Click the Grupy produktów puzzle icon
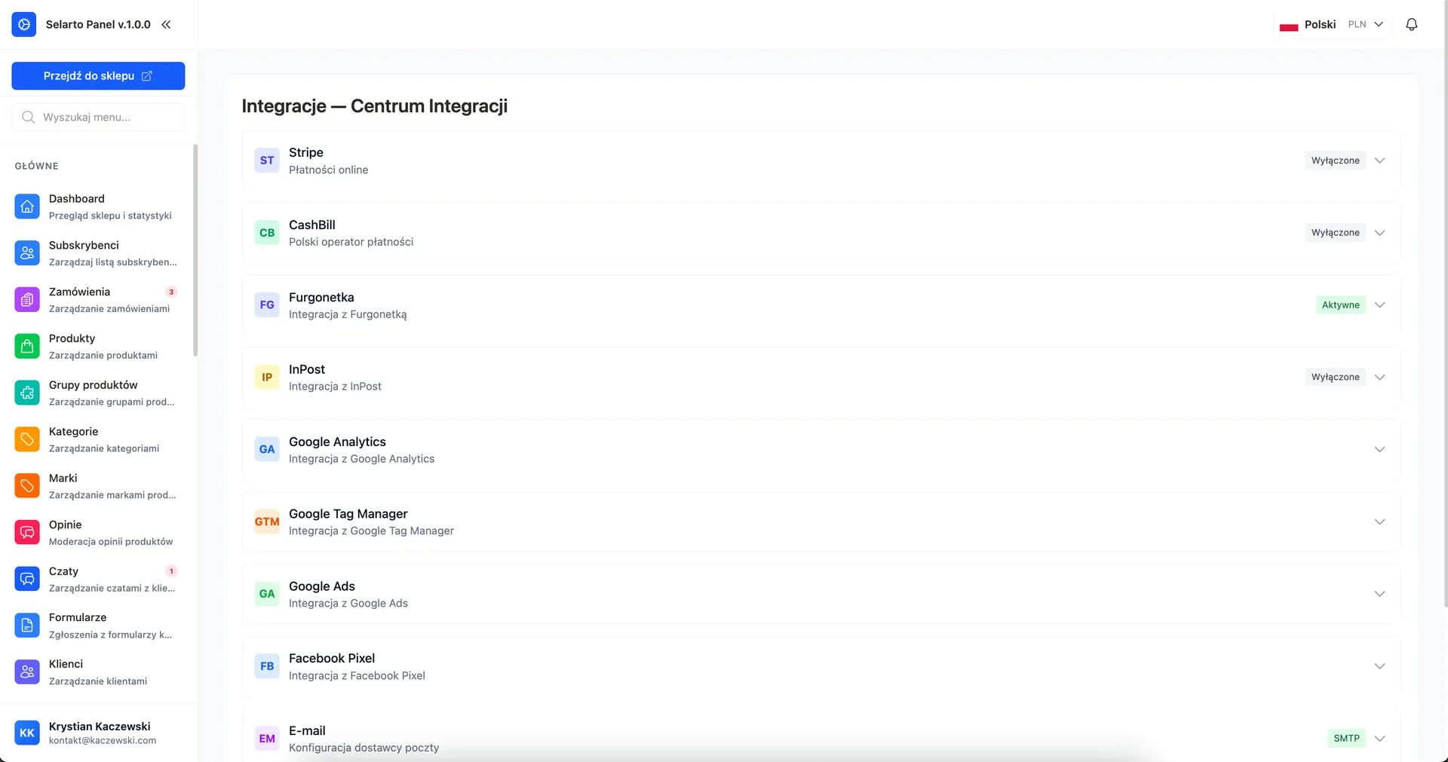This screenshot has width=1448, height=762. [27, 393]
